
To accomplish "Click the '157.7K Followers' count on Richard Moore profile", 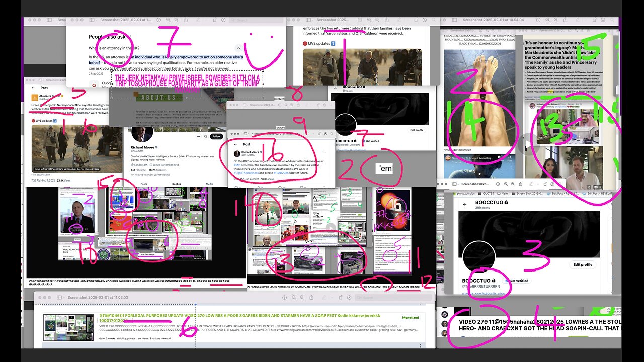I will click(157, 170).
